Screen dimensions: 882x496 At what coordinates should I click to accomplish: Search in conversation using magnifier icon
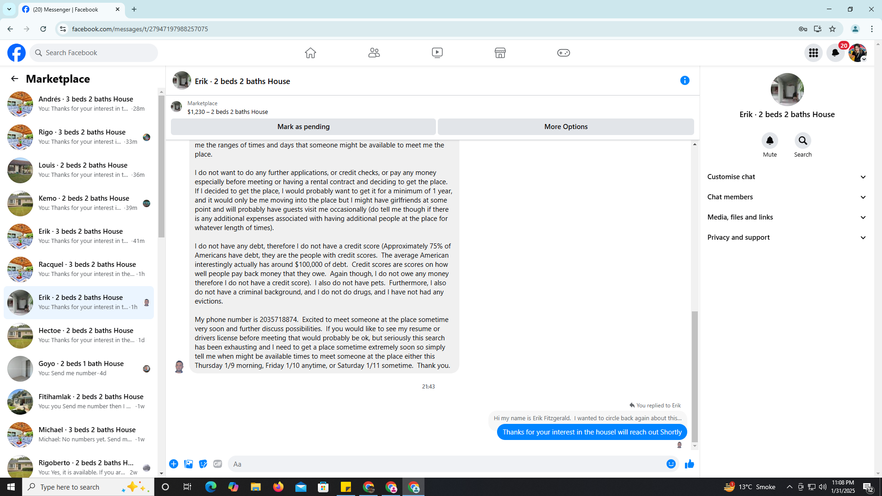[x=803, y=141]
